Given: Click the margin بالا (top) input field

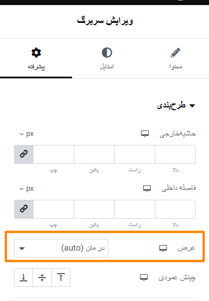Looking at the screenshot, I should pyautogui.click(x=175, y=154).
